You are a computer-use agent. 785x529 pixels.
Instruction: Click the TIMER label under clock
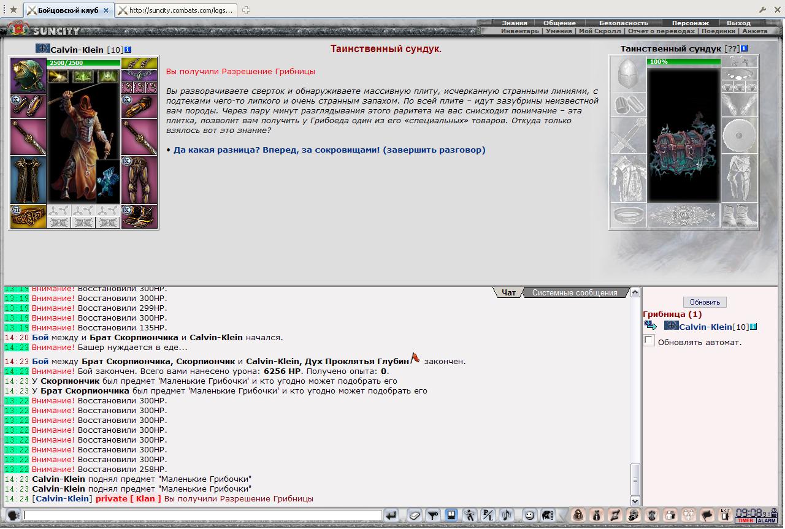745,520
